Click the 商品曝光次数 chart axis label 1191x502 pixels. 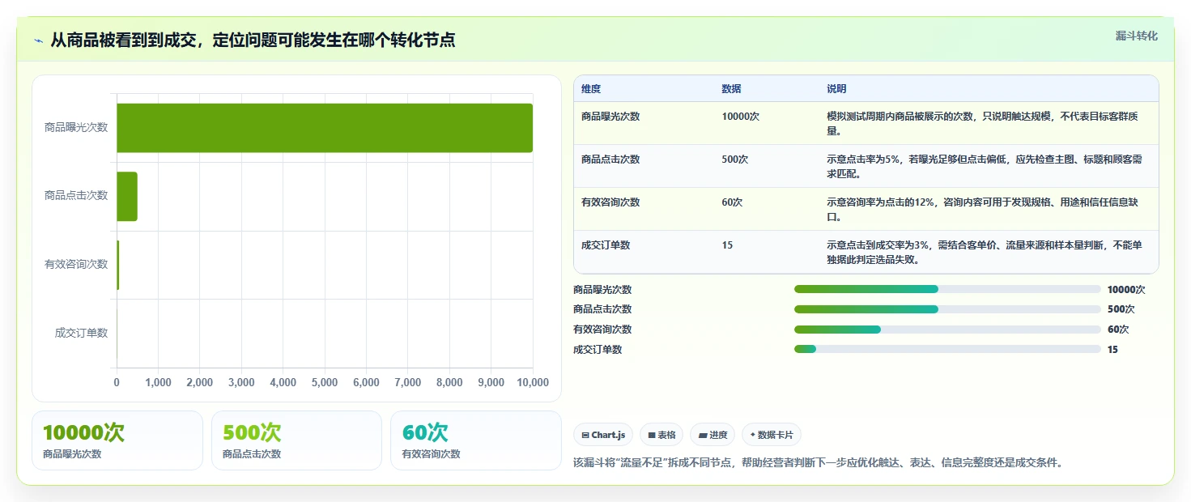[x=76, y=128]
